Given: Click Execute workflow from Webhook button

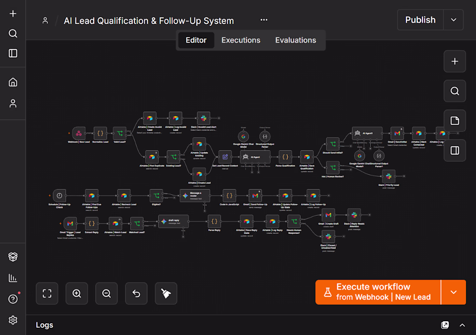Looking at the screenshot, I should tap(378, 292).
